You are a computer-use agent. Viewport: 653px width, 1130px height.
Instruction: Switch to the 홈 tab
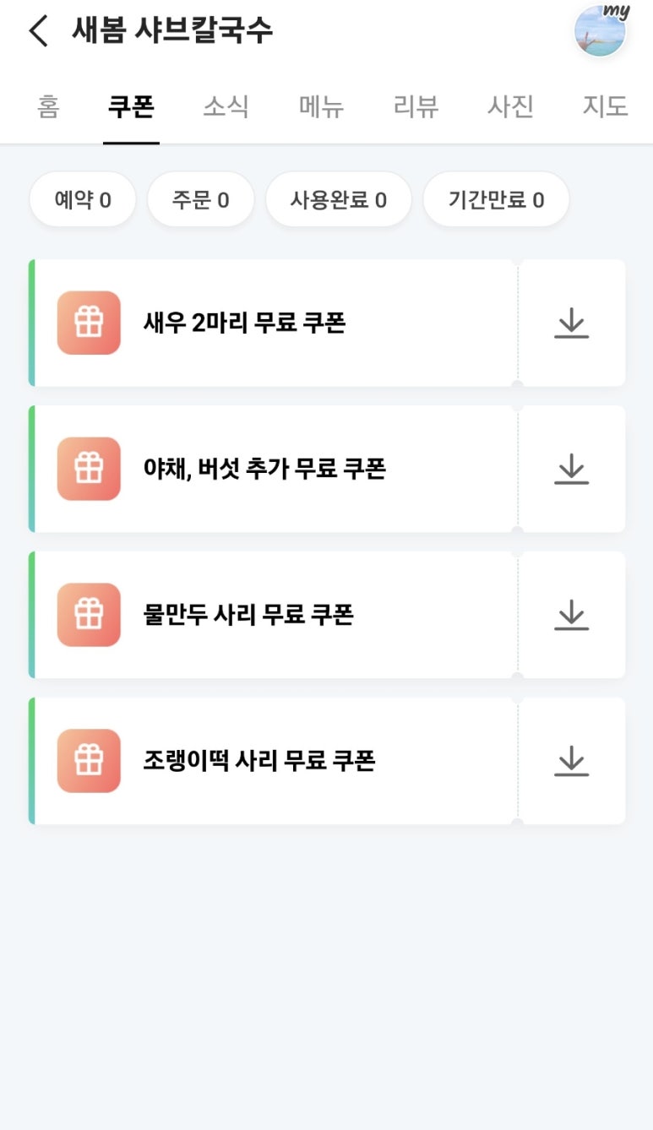(48, 107)
